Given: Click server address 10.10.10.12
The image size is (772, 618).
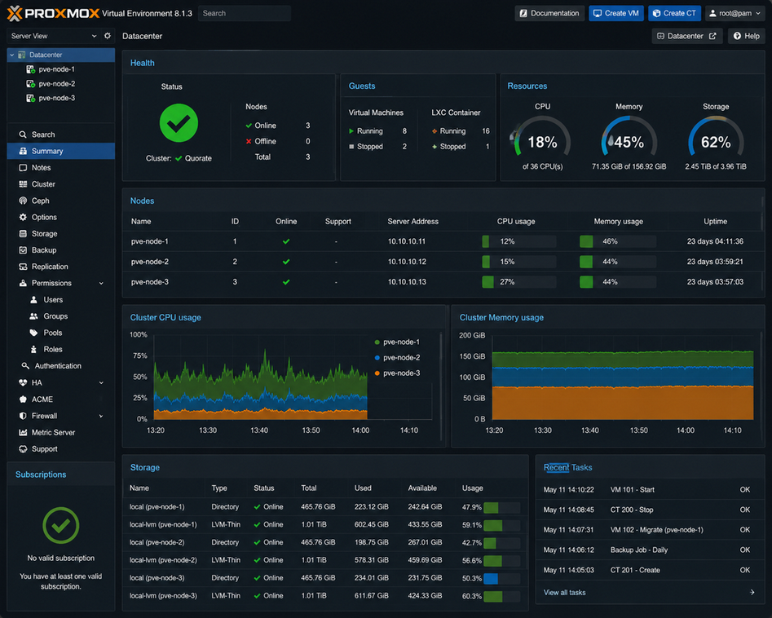Looking at the screenshot, I should pos(407,262).
